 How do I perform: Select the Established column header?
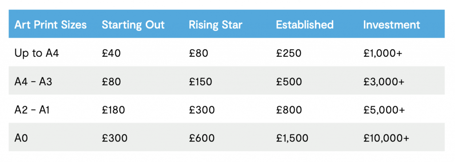pyautogui.click(x=305, y=25)
